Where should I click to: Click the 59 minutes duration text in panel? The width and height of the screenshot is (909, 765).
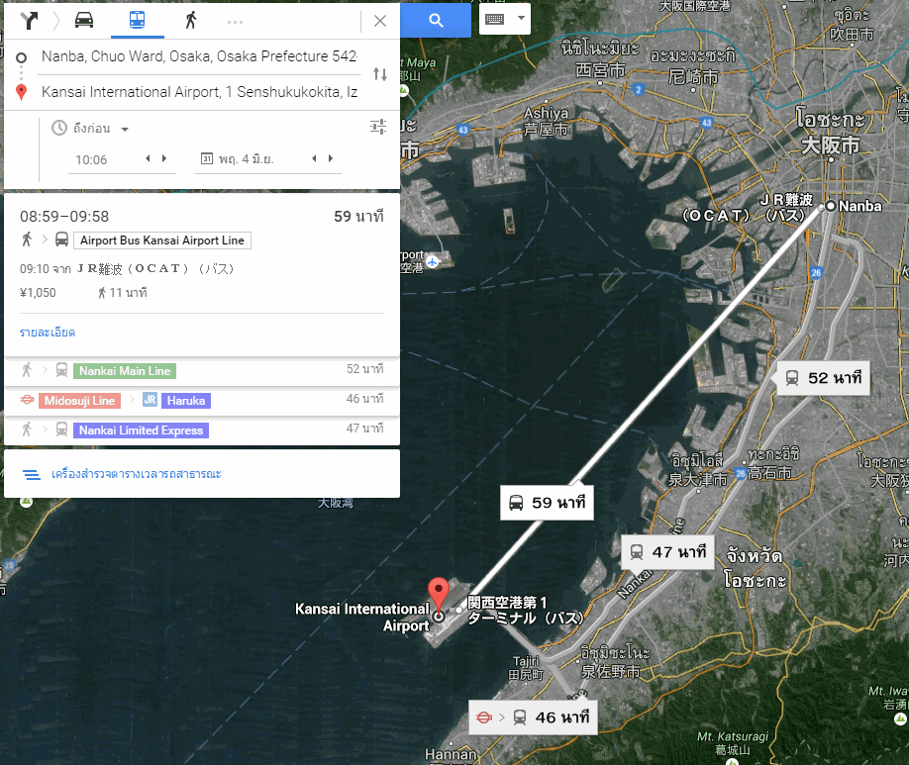point(358,217)
